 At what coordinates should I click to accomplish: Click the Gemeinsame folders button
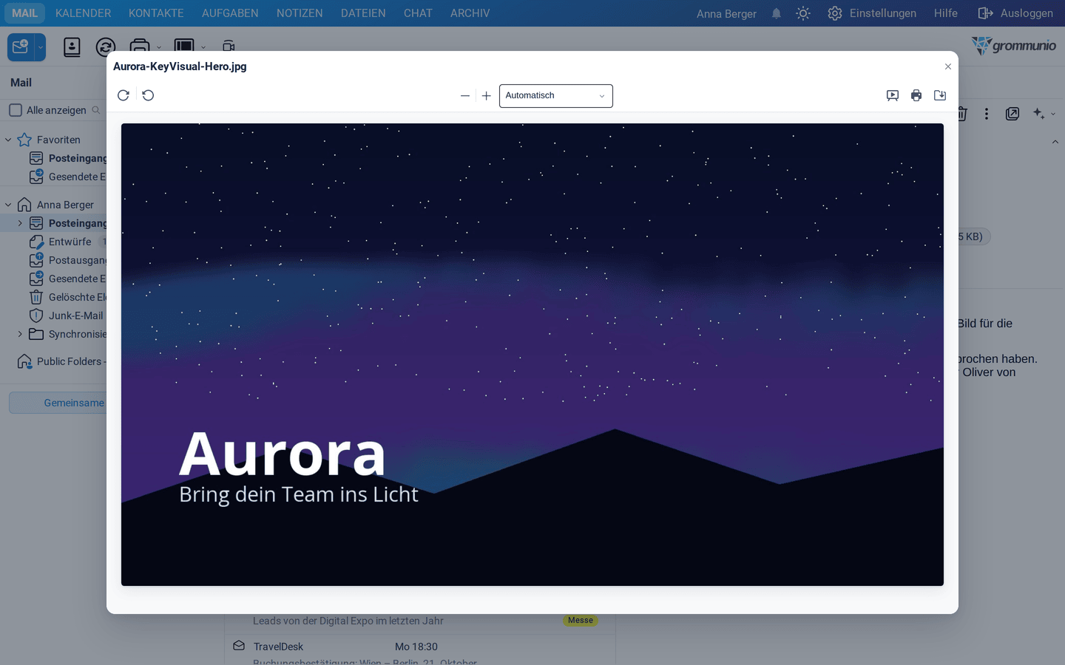[58, 403]
